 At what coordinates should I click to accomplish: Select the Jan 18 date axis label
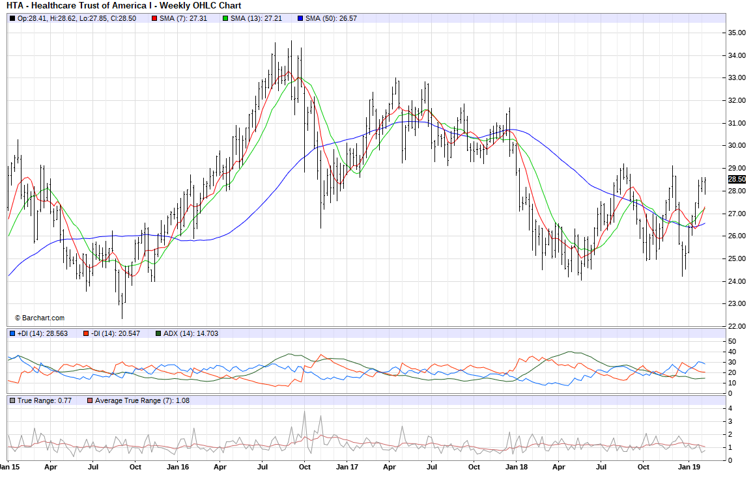[517, 467]
